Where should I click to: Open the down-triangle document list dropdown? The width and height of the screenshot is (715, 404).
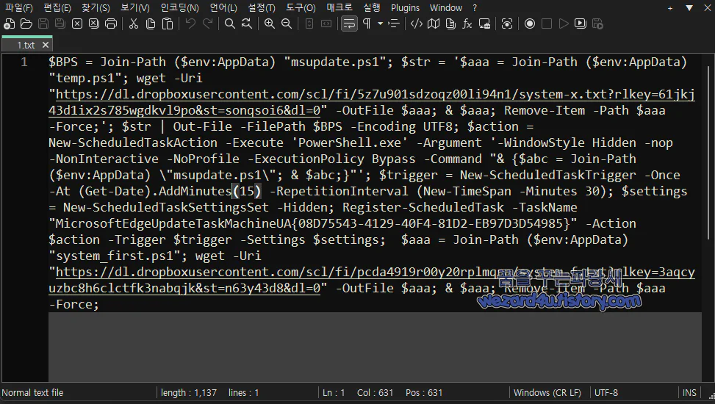click(689, 8)
